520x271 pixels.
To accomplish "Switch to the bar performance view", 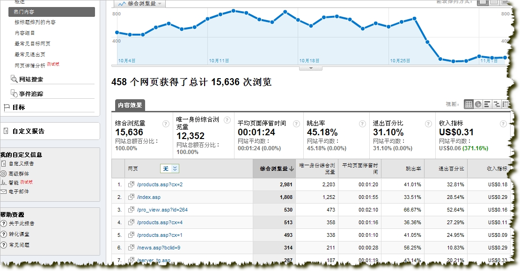I will pos(487,104).
